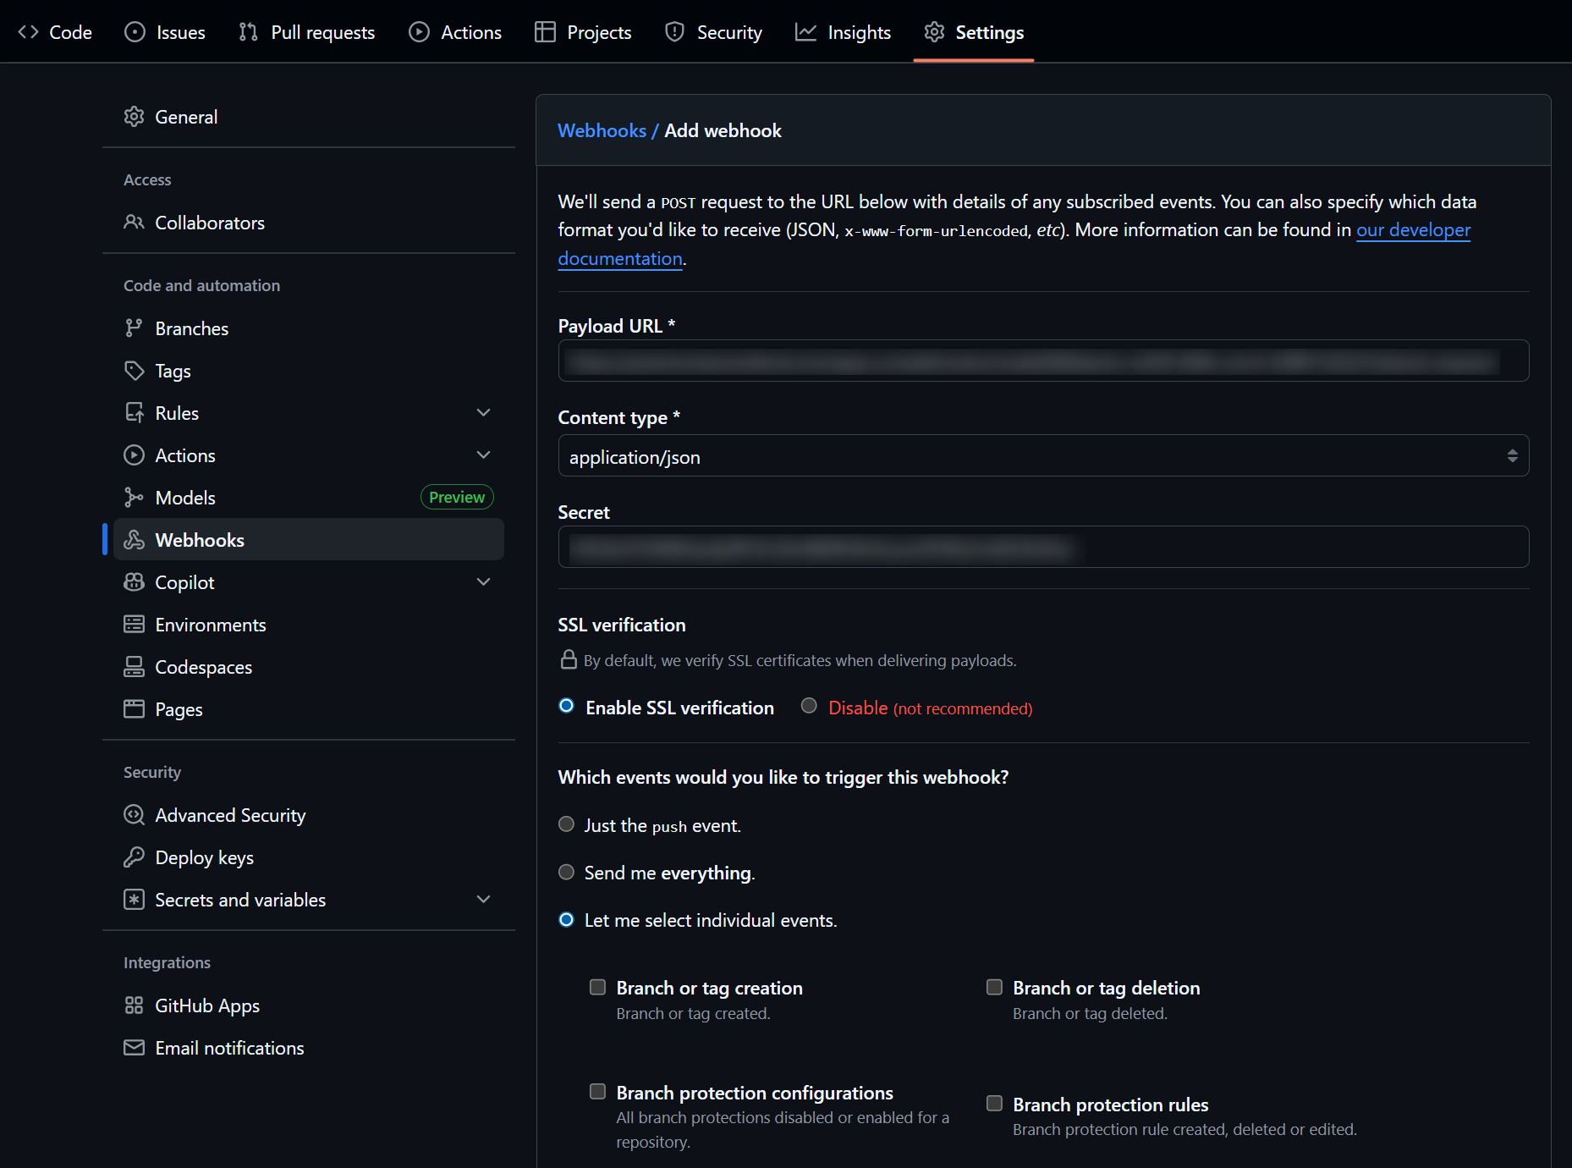Image resolution: width=1572 pixels, height=1168 pixels.
Task: Open the Insights tab
Action: [843, 32]
